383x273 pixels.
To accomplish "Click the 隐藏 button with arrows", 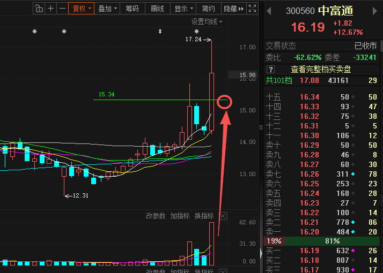I will click(234, 9).
